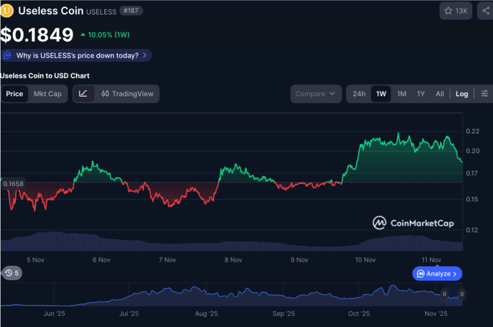Screen dimensions: 493x327
Task: Click the Analyze button
Action: [436, 273]
